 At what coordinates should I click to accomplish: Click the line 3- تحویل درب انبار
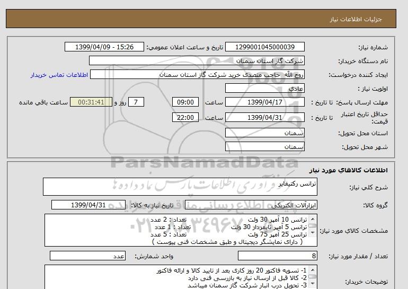click(x=247, y=285)
